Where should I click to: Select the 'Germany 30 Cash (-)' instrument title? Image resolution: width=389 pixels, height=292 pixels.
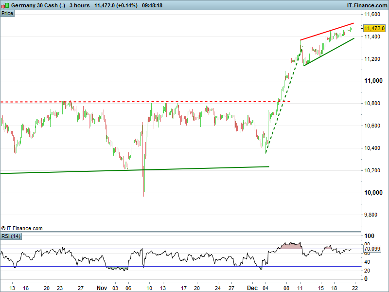pyautogui.click(x=38, y=5)
